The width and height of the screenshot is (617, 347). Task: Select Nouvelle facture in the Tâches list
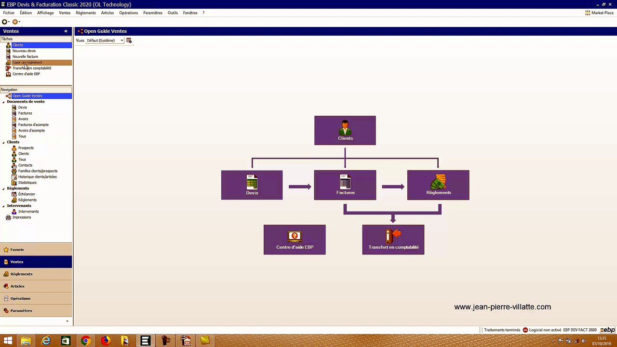pos(25,56)
